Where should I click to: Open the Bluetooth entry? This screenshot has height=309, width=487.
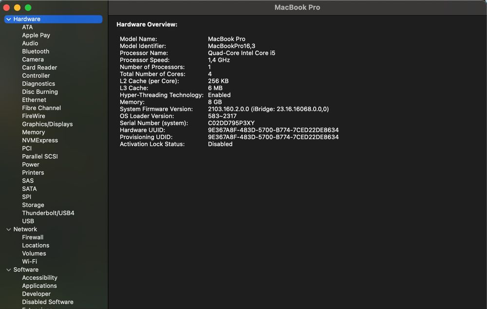[x=36, y=52]
